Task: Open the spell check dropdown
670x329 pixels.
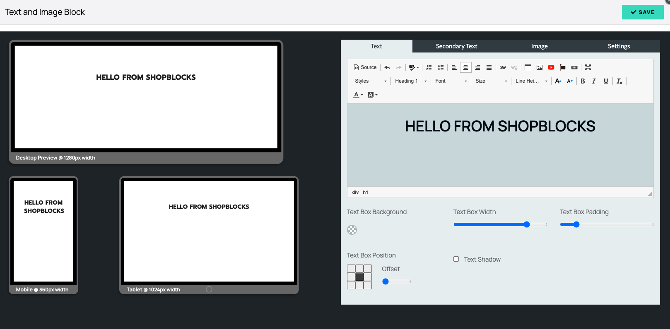Action: pyautogui.click(x=414, y=67)
